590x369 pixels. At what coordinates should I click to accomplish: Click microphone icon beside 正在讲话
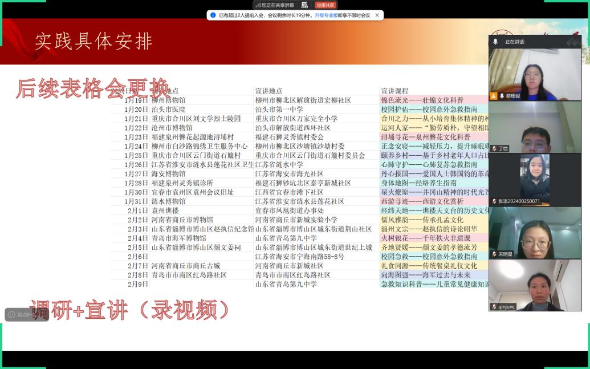point(495,42)
